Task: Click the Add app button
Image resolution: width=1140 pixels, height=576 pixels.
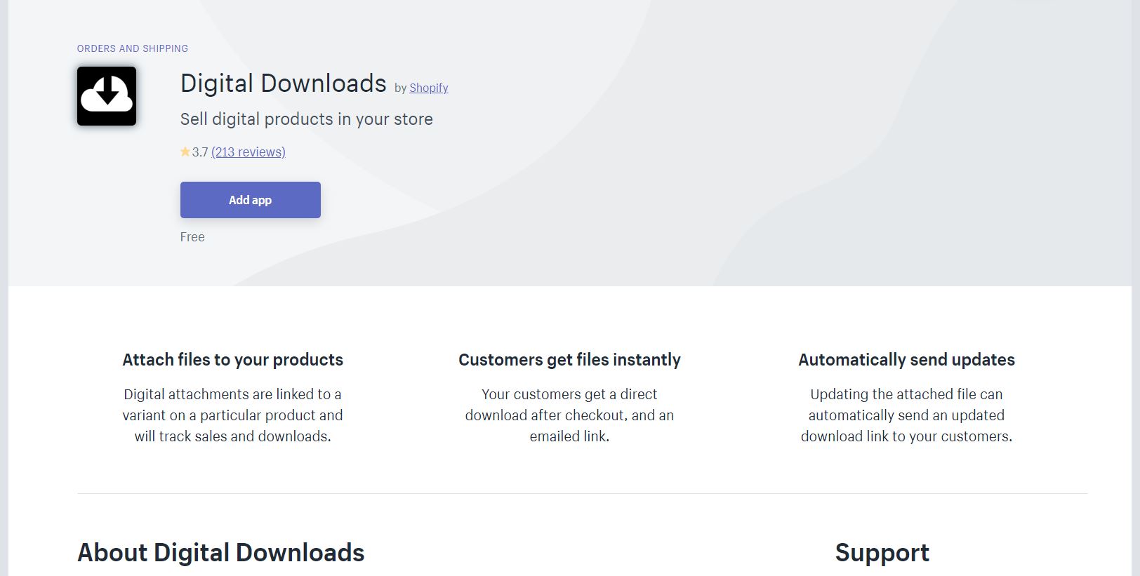Action: tap(251, 200)
